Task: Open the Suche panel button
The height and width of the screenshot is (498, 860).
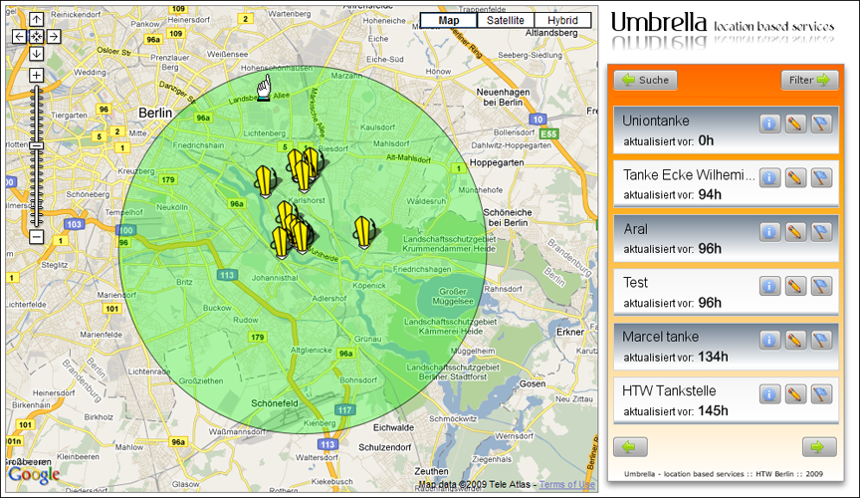Action: point(646,80)
